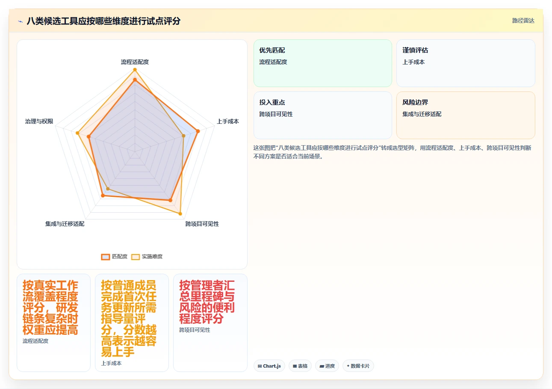The width and height of the screenshot is (552, 389).
Task: Click the 表格 tag
Action: tap(300, 366)
